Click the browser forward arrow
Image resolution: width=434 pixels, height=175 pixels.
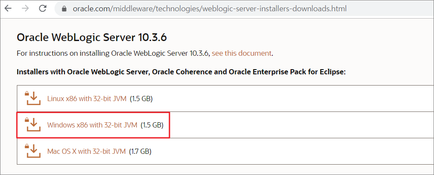(x=25, y=9)
